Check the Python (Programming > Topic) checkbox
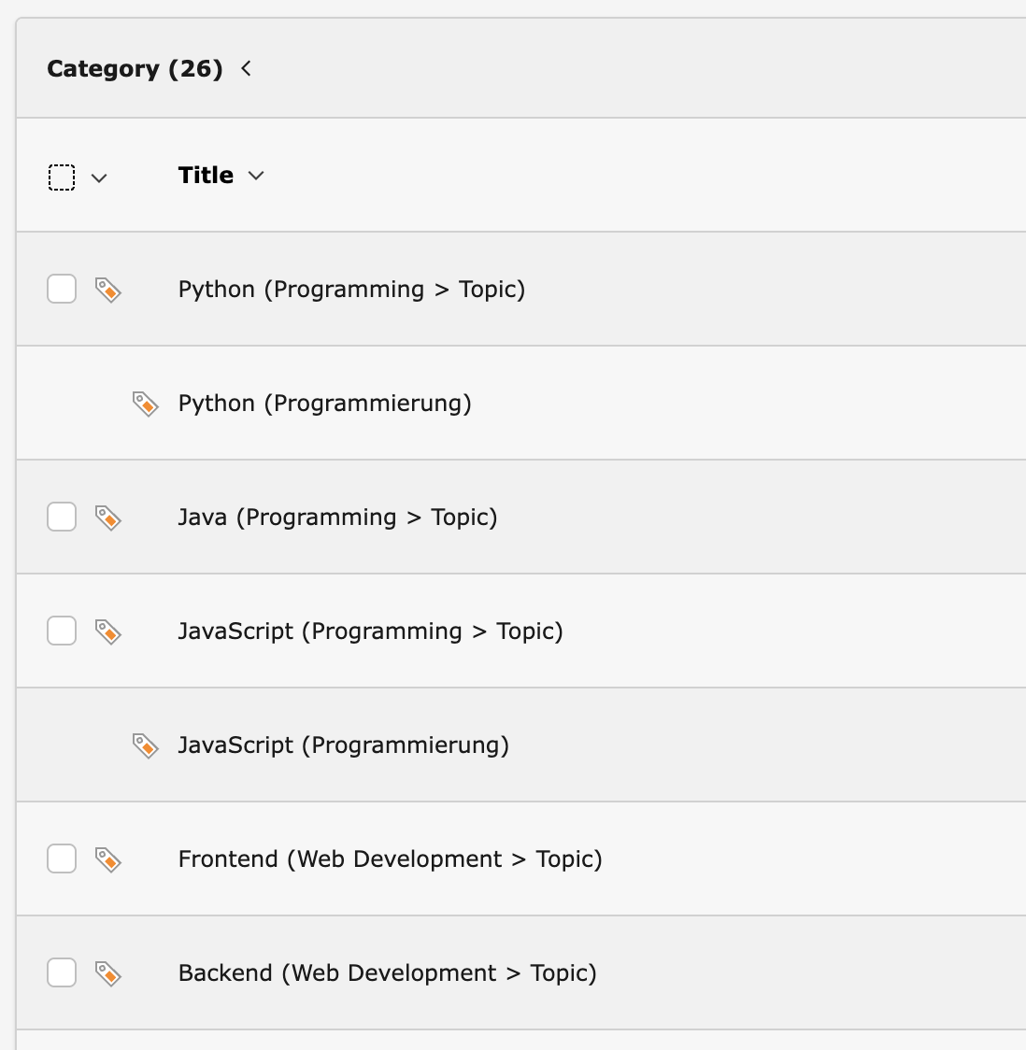This screenshot has height=1050, width=1026. (x=62, y=289)
